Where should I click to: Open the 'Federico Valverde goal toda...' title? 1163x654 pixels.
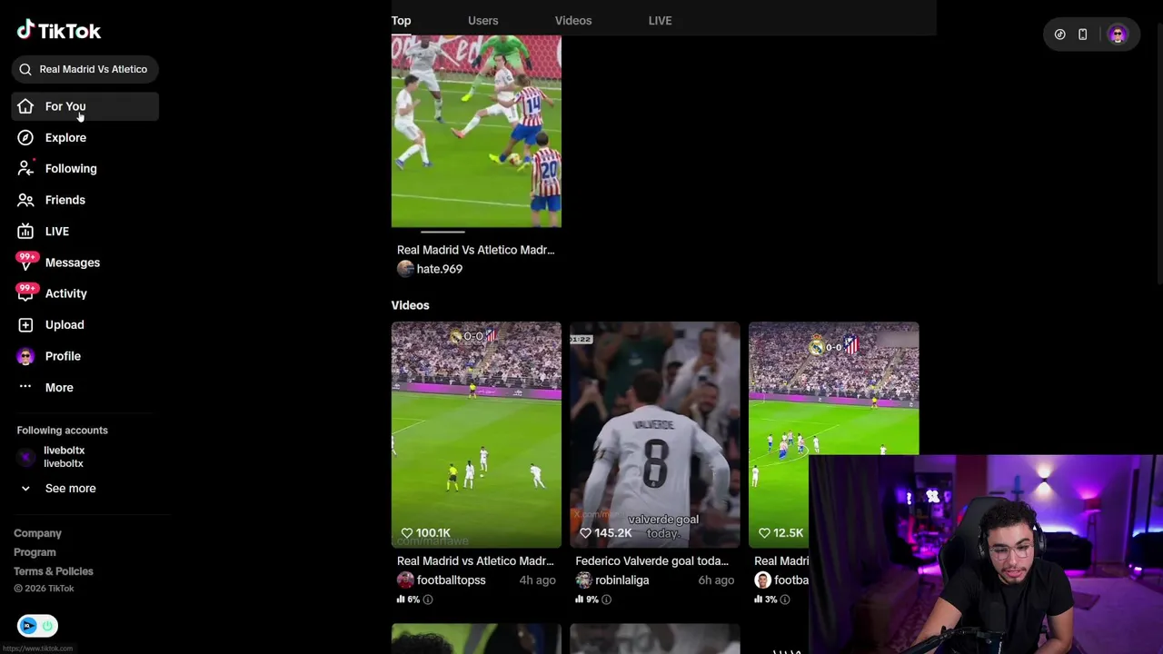coord(651,561)
